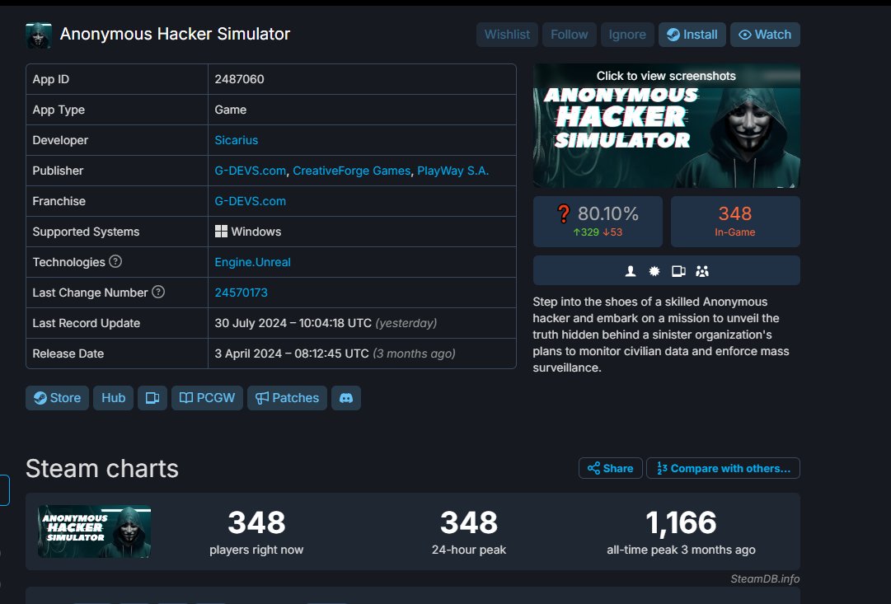
Task: Open PlayWay S.A. publisher page
Action: pyautogui.click(x=453, y=171)
